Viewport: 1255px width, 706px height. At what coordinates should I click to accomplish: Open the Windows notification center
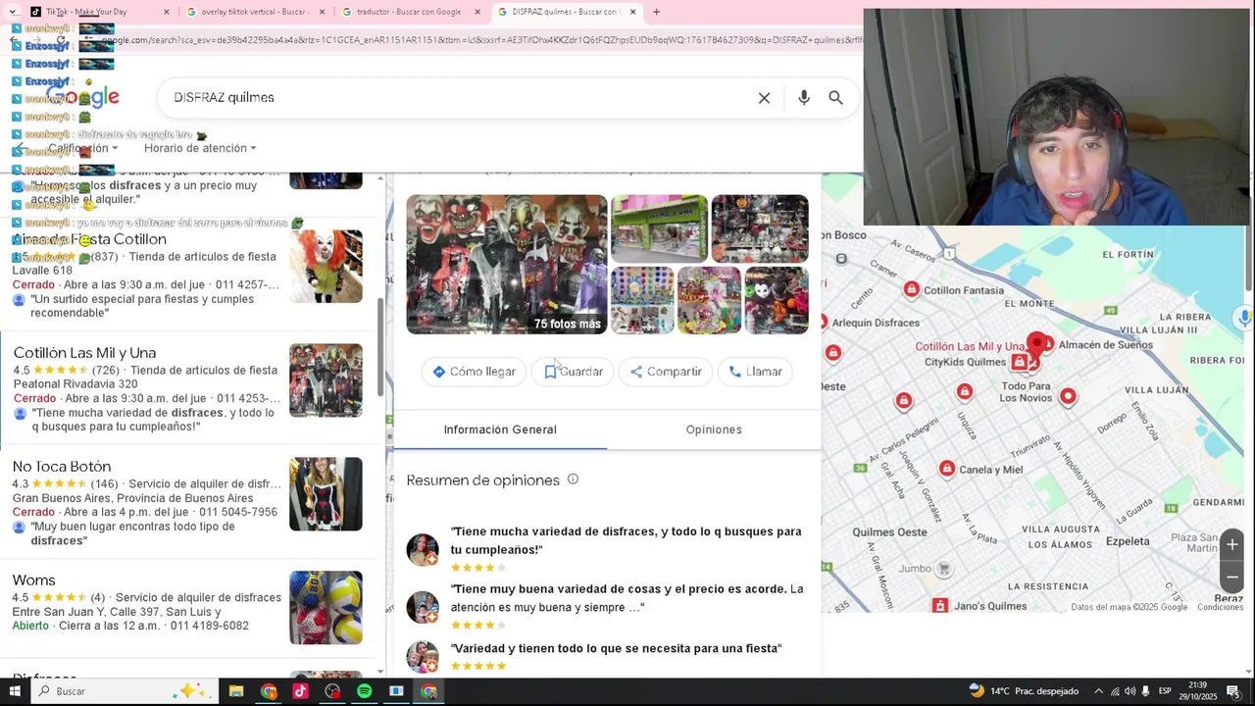(1233, 691)
